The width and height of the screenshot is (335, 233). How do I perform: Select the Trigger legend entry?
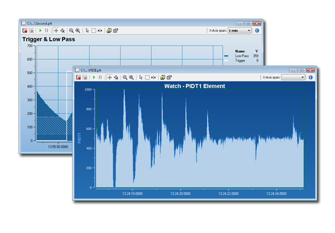241,60
